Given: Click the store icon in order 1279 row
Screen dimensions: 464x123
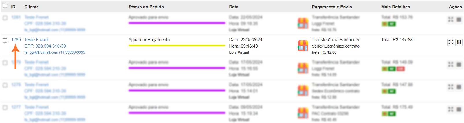Looking at the screenshot, I should [x=303, y=68].
